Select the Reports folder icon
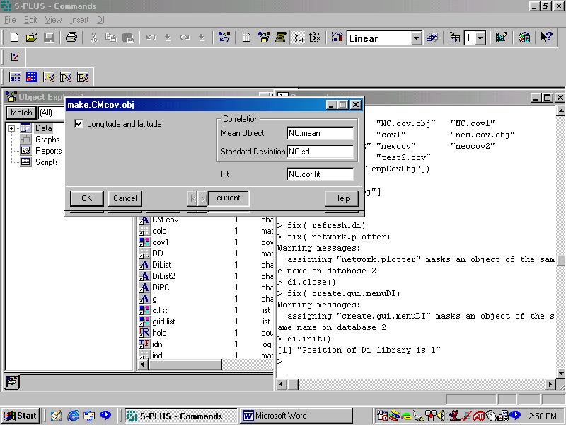Screen dimensions: 566x425 (25, 151)
